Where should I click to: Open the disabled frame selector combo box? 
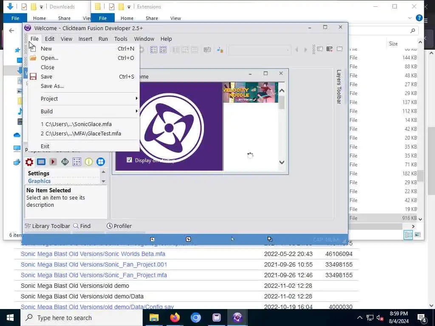pyautogui.click(x=260, y=50)
